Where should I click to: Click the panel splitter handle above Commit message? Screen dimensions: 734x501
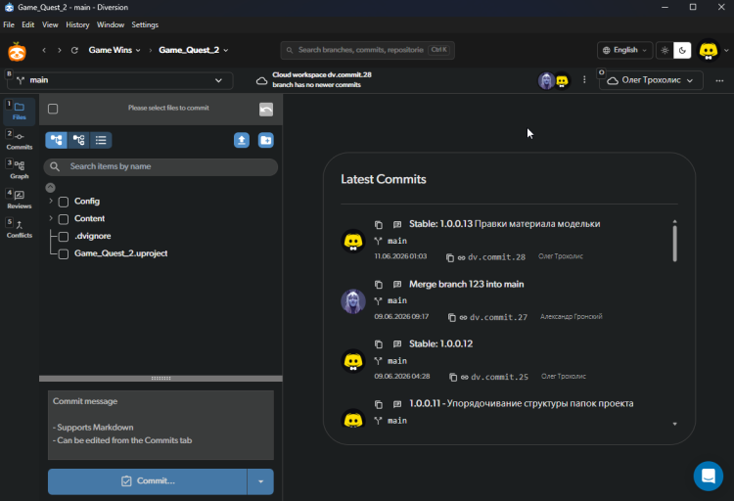pos(161,379)
